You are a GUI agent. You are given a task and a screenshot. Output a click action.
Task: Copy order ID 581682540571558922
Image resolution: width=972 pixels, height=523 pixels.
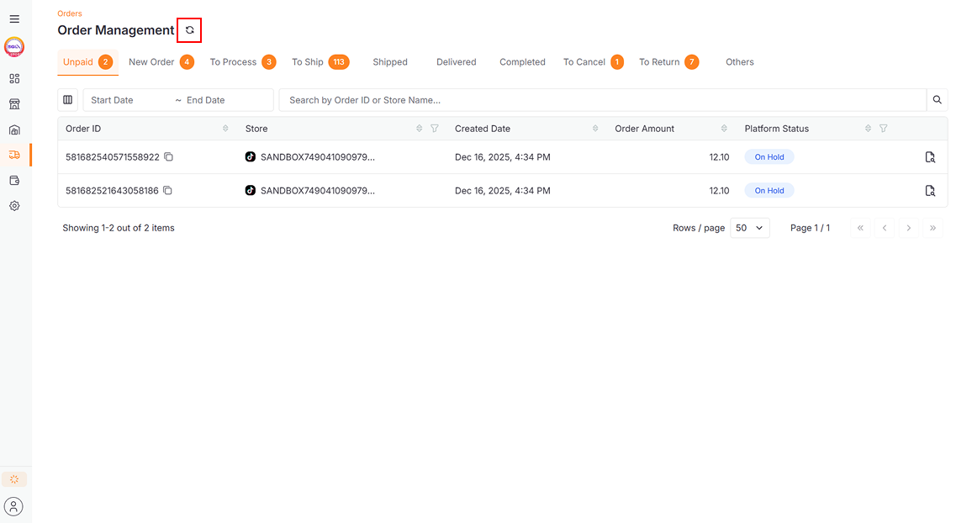click(168, 157)
